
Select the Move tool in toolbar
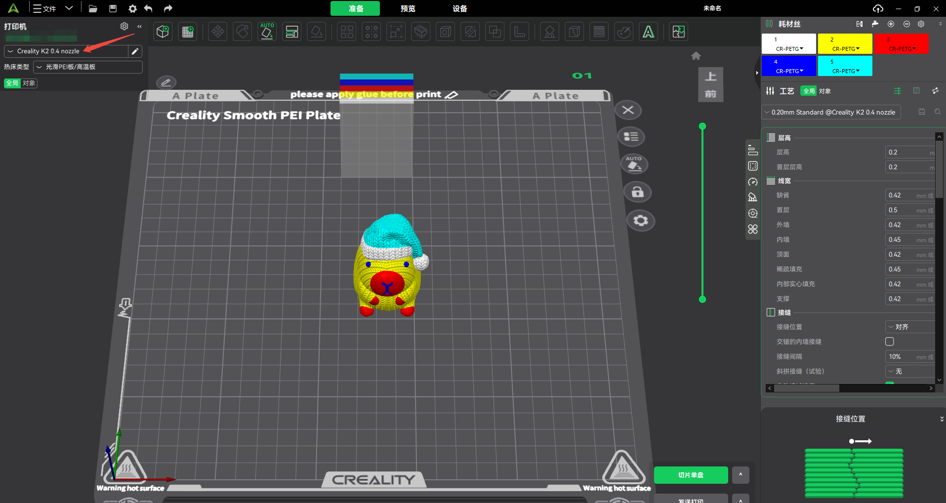point(218,32)
